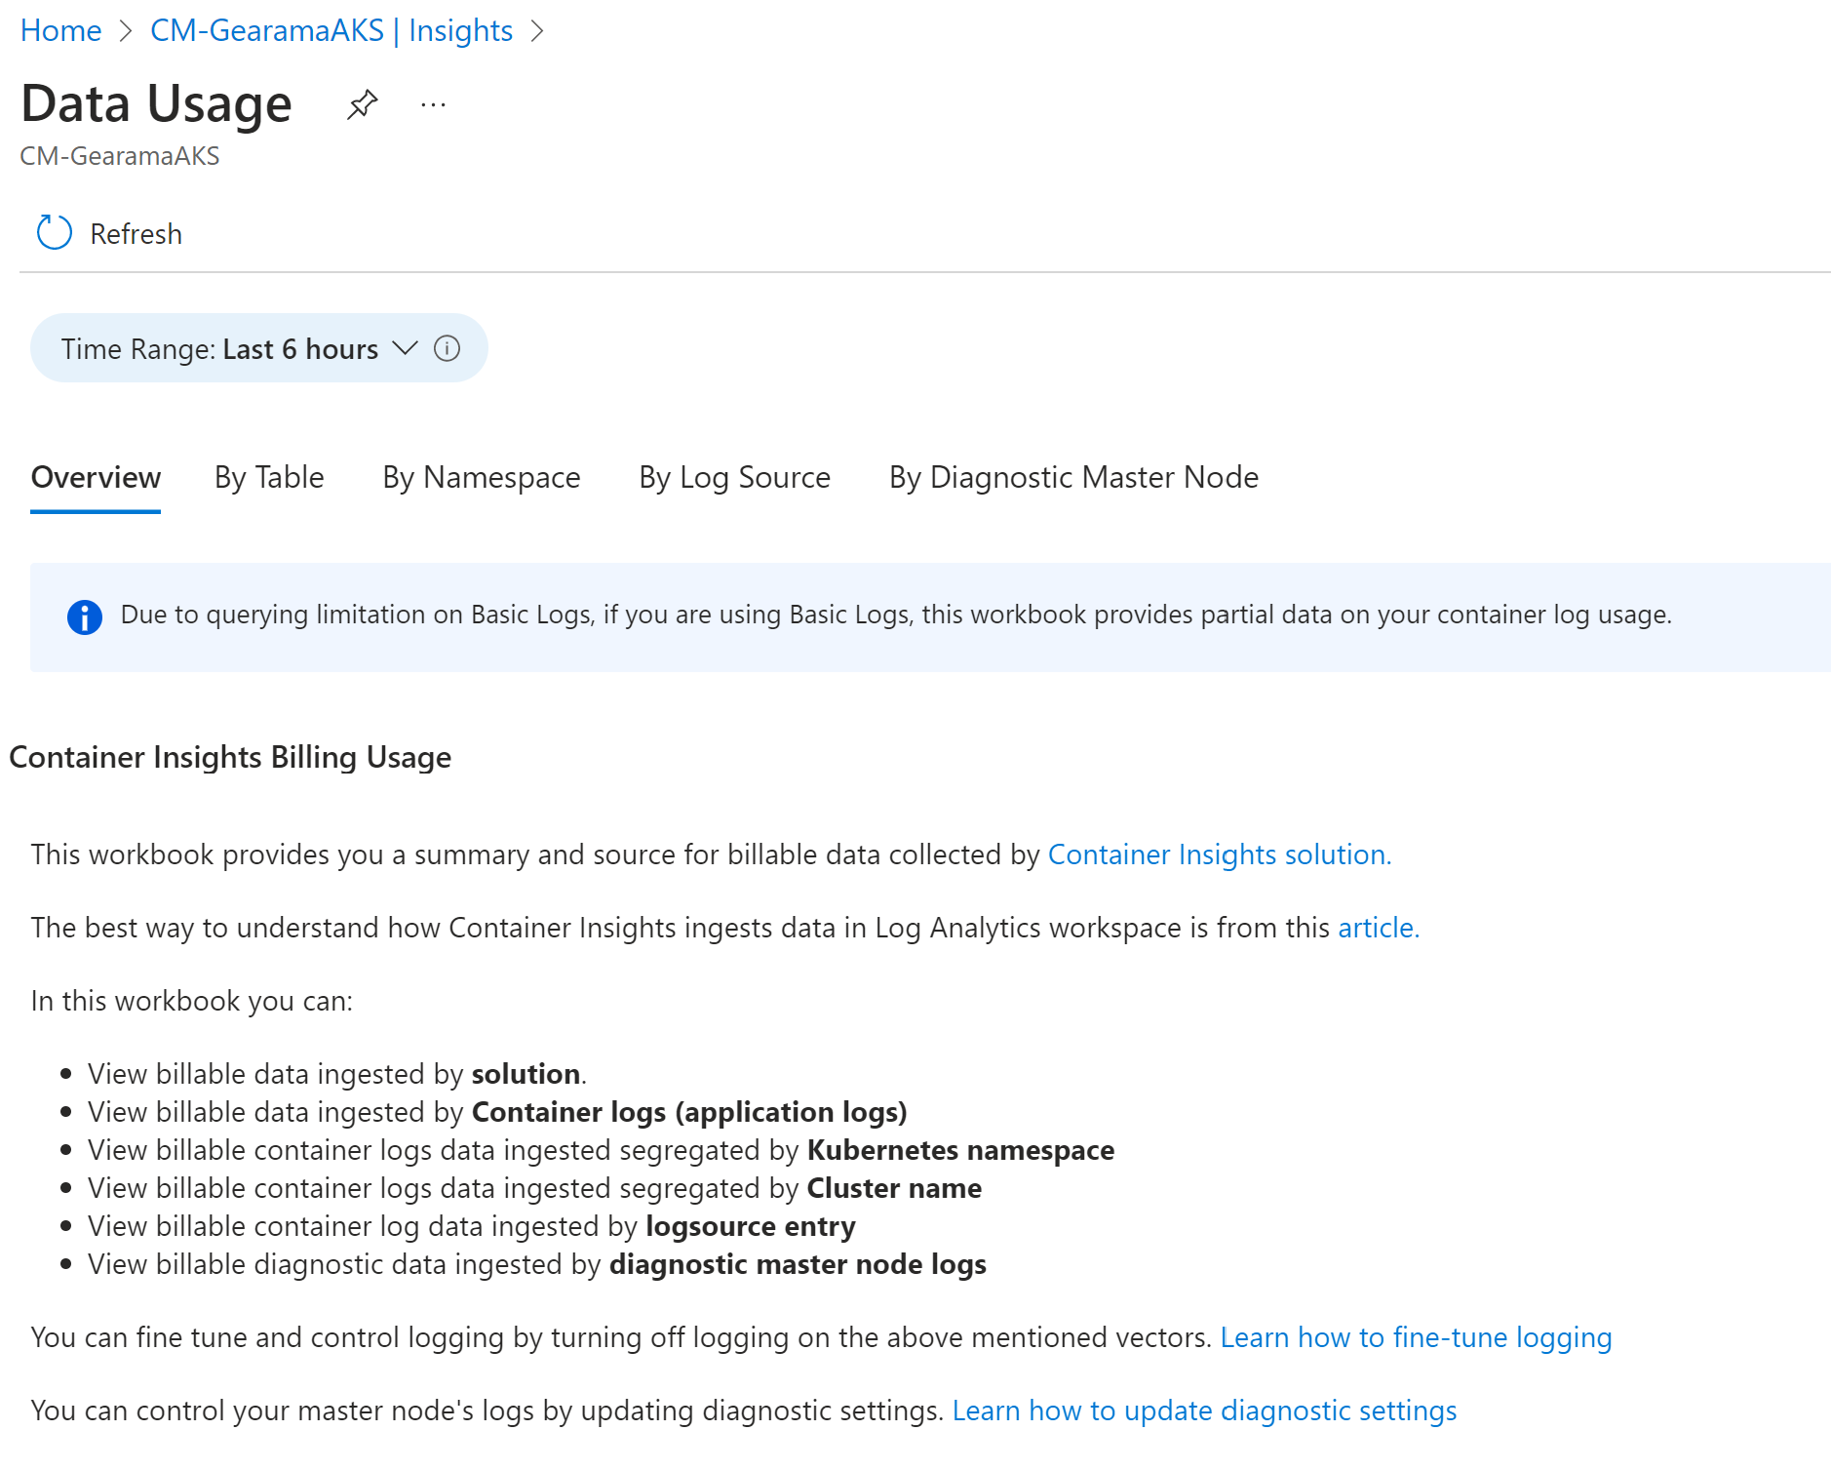Go to the Home breadcrumb link

60,31
